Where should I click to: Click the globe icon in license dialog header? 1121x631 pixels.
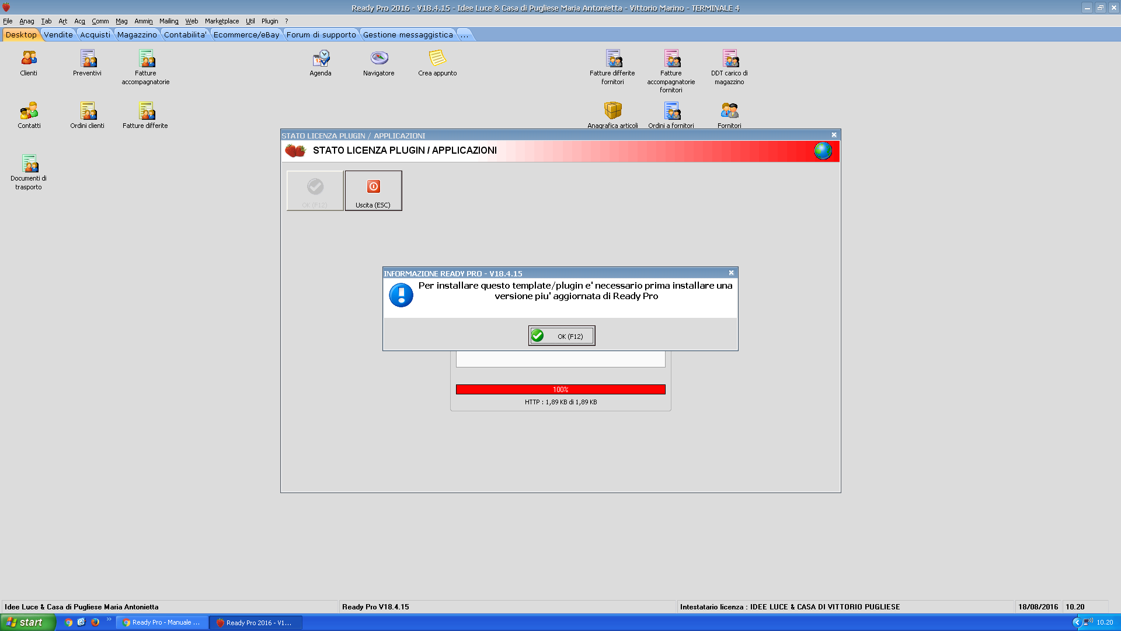tap(823, 151)
